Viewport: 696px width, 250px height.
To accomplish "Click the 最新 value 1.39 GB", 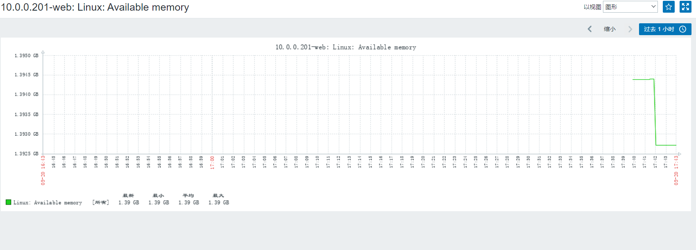I will 129,203.
